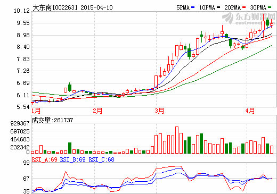
Task: Select the 20PMA legend label
Action: click(x=232, y=7)
